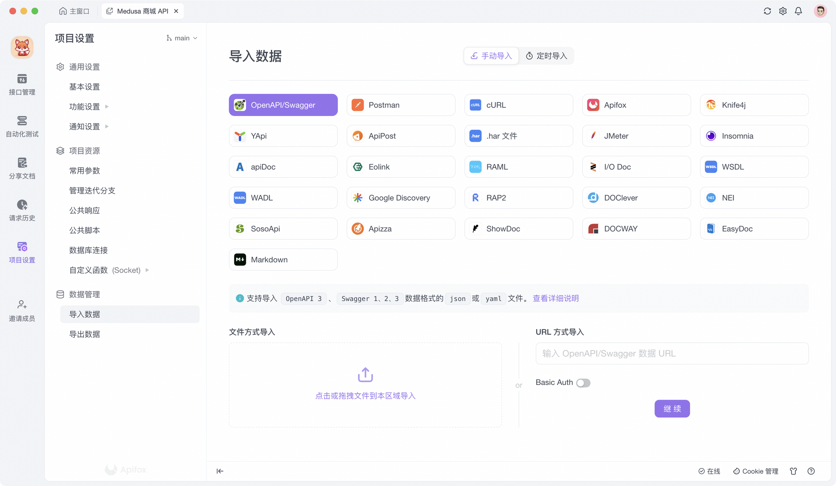Click 继续 to proceed with URL import
Image resolution: width=836 pixels, height=486 pixels.
pos(672,408)
